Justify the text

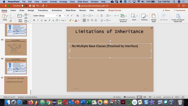(96, 20)
